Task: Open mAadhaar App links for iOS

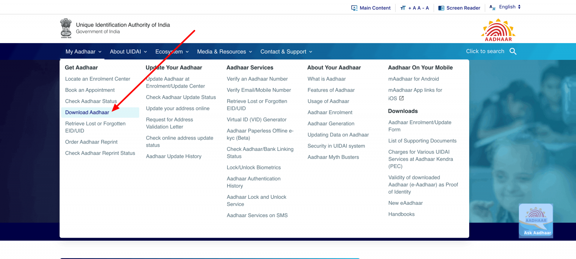Action: tap(415, 94)
